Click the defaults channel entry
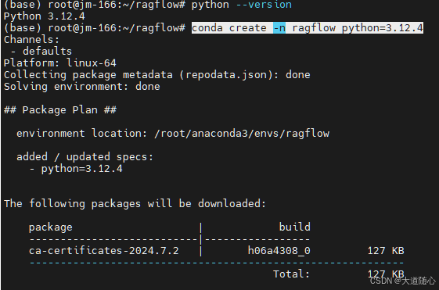Viewport: 439px width, 290px height. pyautogui.click(x=47, y=51)
